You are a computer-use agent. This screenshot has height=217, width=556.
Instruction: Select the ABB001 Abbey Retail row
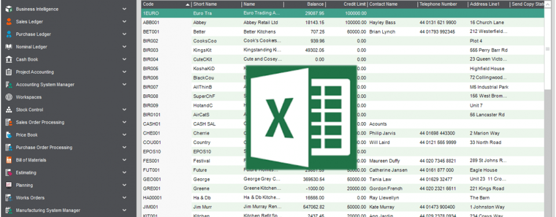(342, 23)
